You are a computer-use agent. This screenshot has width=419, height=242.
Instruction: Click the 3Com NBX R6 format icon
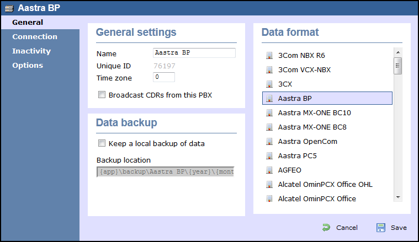coord(269,56)
